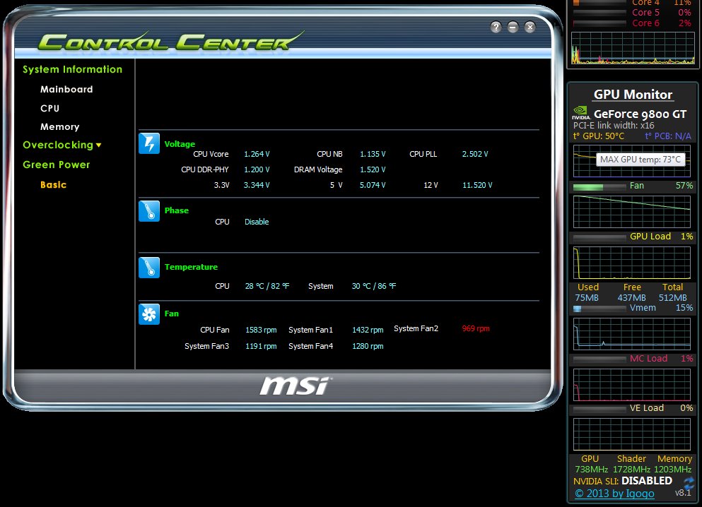Click the 3.3V reading 3.344 V
Viewport: 702px width, 507px height.
[257, 184]
